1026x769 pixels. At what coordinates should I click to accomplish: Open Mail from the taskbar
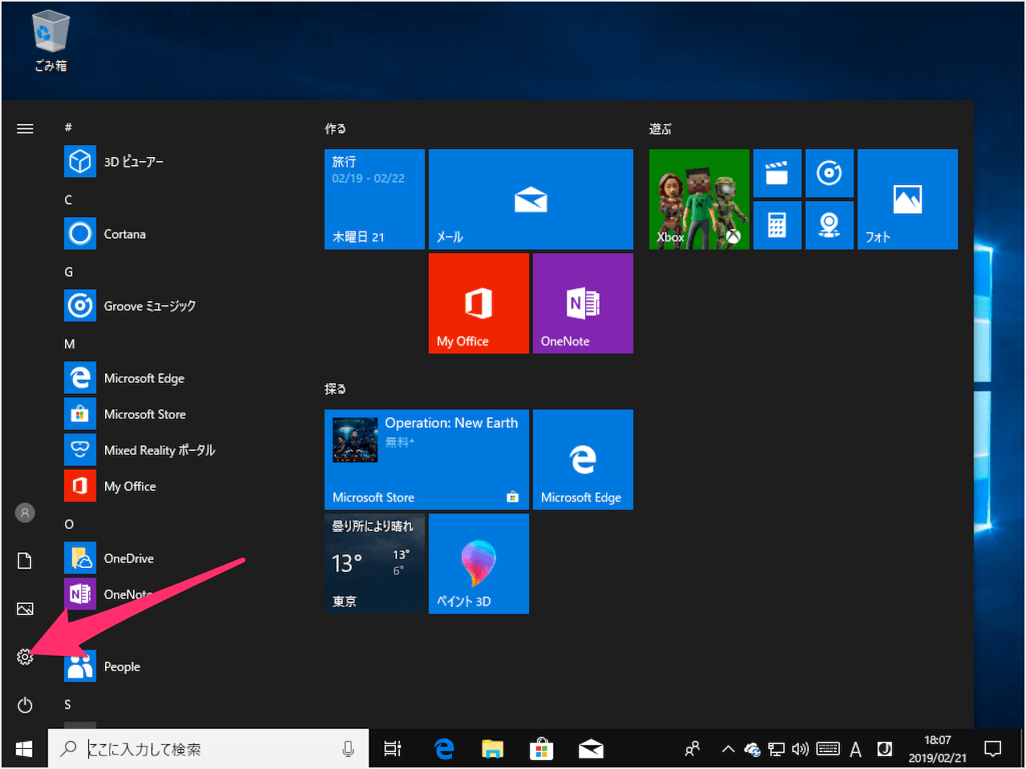[591, 749]
